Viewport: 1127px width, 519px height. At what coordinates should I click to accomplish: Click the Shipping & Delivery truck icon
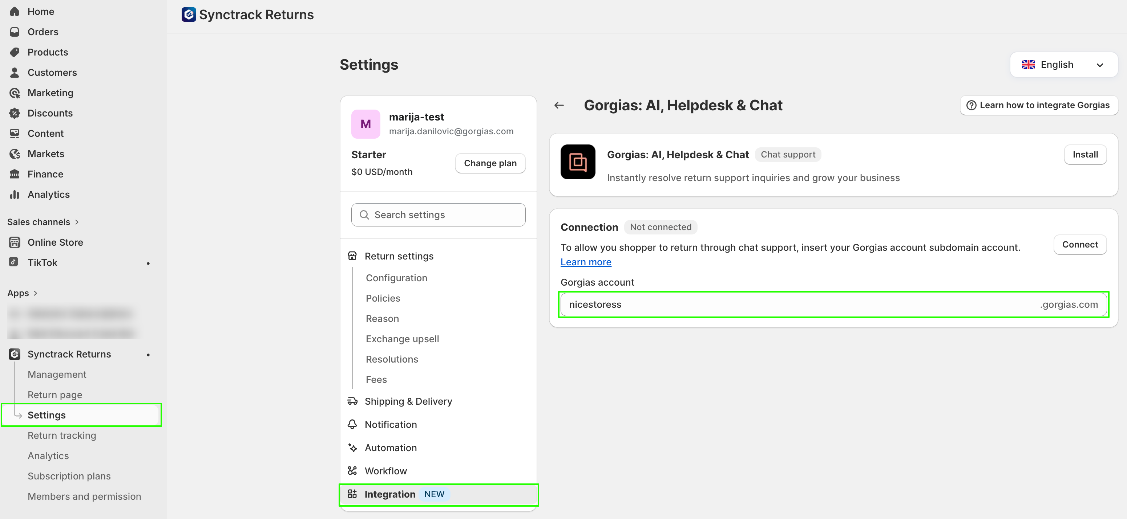[x=352, y=401]
